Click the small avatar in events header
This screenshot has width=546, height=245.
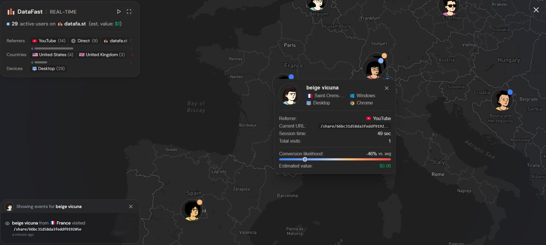tap(9, 206)
